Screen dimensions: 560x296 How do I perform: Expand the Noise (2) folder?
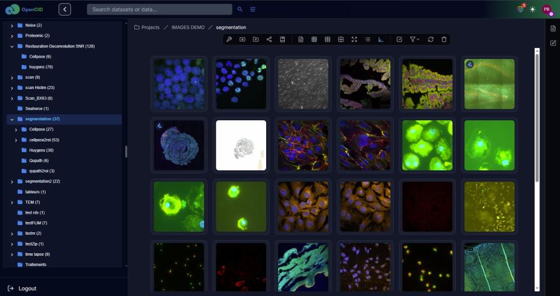(x=12, y=26)
